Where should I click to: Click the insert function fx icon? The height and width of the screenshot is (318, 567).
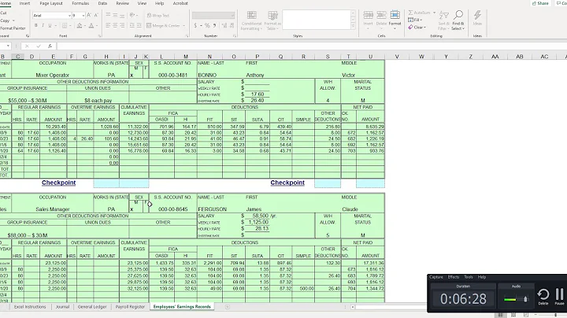(50, 46)
